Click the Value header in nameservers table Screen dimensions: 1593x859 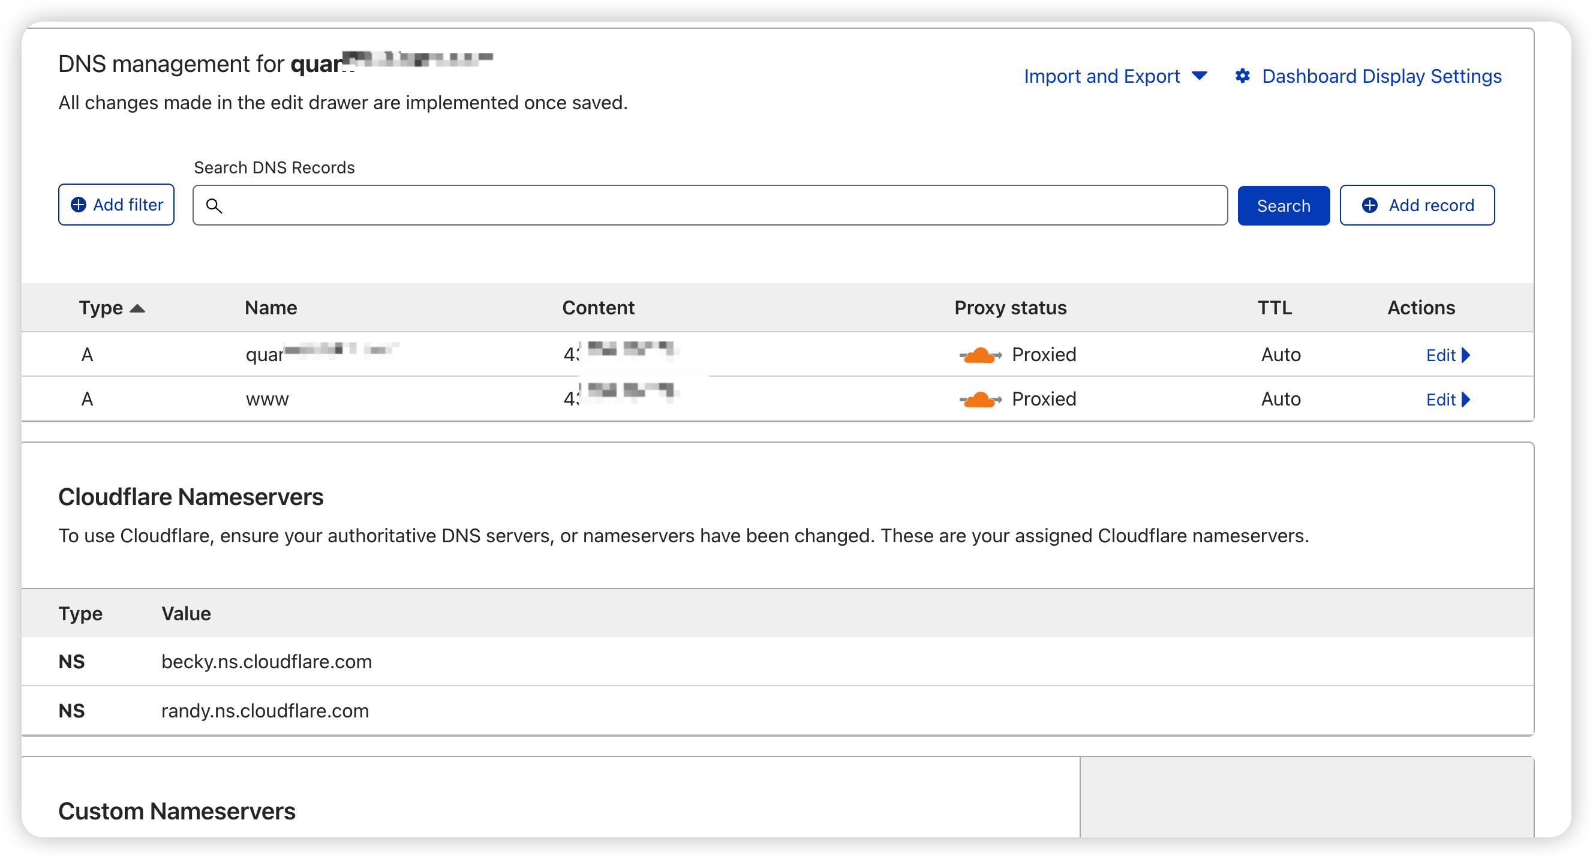click(x=186, y=614)
